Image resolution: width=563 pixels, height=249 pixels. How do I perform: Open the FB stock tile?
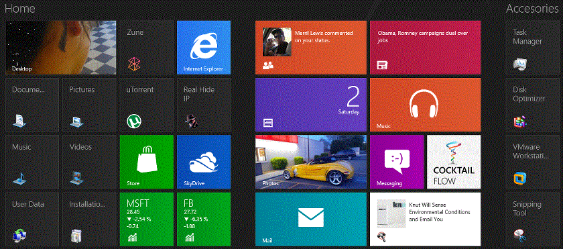pyautogui.click(x=204, y=219)
